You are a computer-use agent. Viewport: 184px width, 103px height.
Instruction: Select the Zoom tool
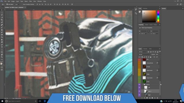pos(2,57)
